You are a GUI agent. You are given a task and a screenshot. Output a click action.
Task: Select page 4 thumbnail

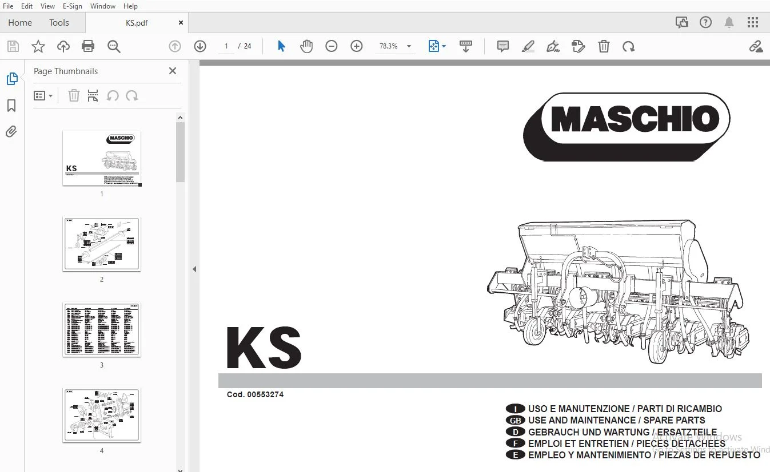(102, 415)
